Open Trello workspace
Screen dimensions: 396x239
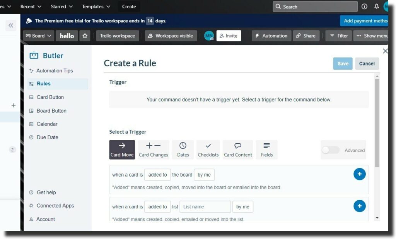[x=118, y=36]
